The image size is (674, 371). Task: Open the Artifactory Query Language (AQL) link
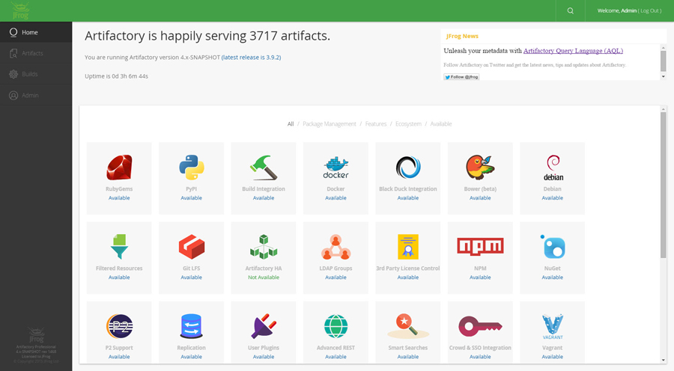(573, 51)
